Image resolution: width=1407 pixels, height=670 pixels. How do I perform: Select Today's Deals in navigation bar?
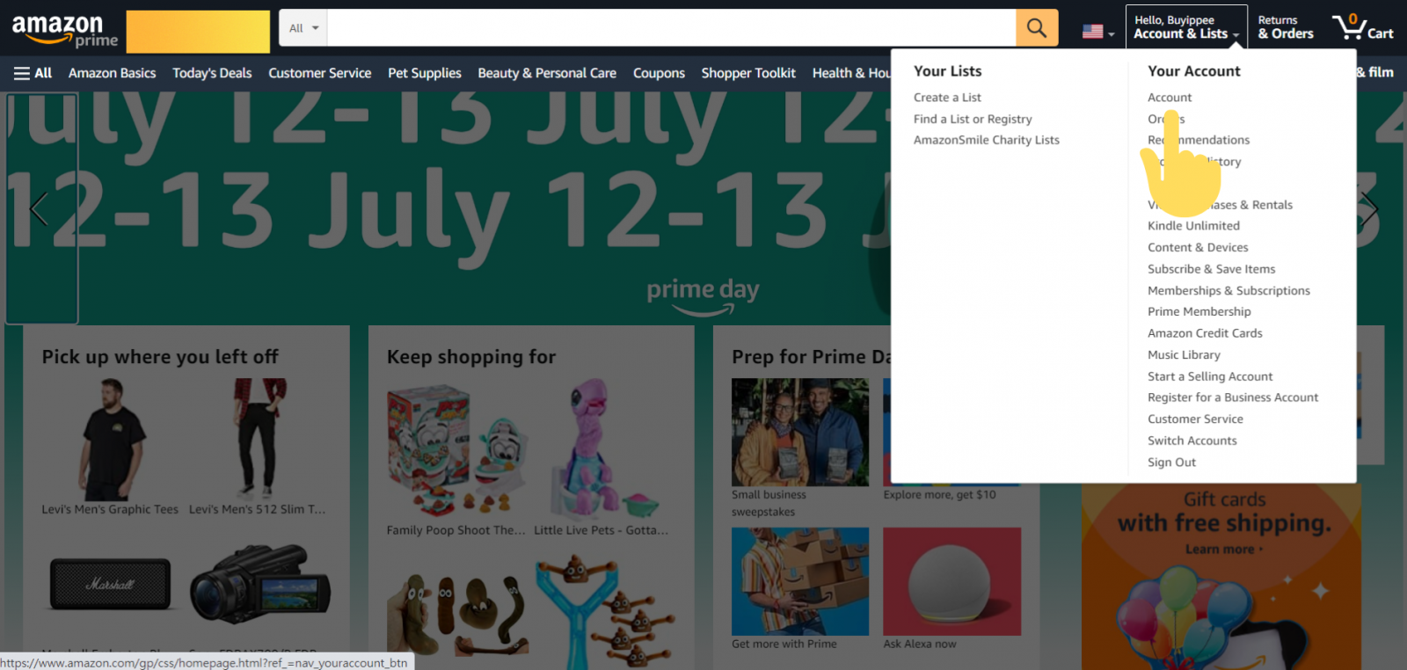pyautogui.click(x=212, y=73)
